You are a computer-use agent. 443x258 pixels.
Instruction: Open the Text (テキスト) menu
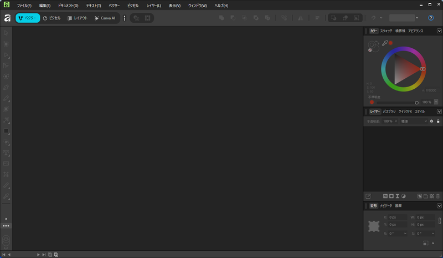click(93, 6)
